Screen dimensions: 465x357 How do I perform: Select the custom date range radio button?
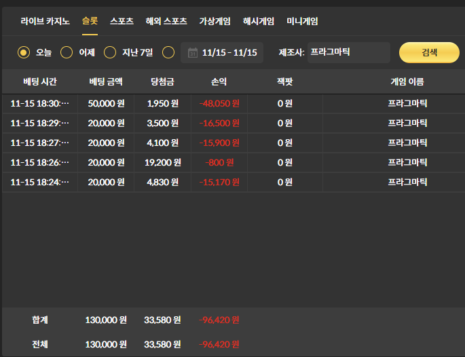tap(169, 52)
